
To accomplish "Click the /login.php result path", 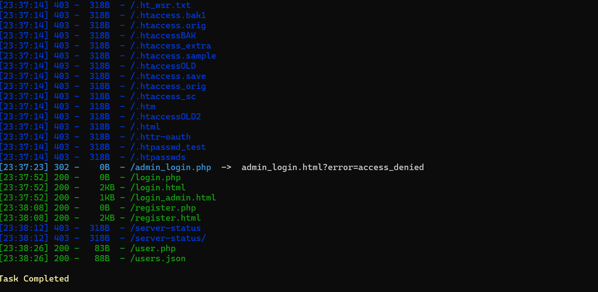I will point(155,178).
